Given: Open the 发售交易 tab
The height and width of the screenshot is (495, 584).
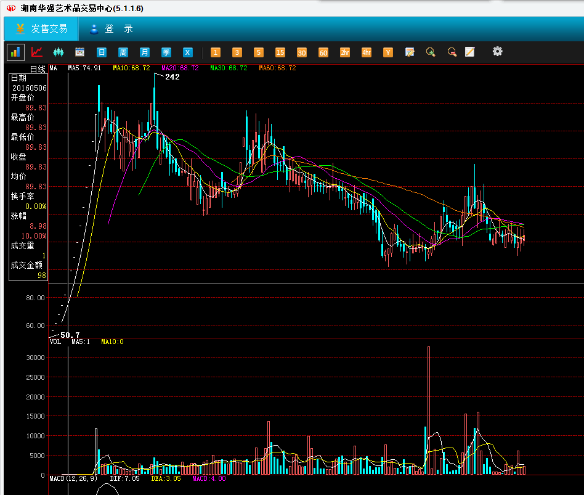Looking at the screenshot, I should (41, 29).
